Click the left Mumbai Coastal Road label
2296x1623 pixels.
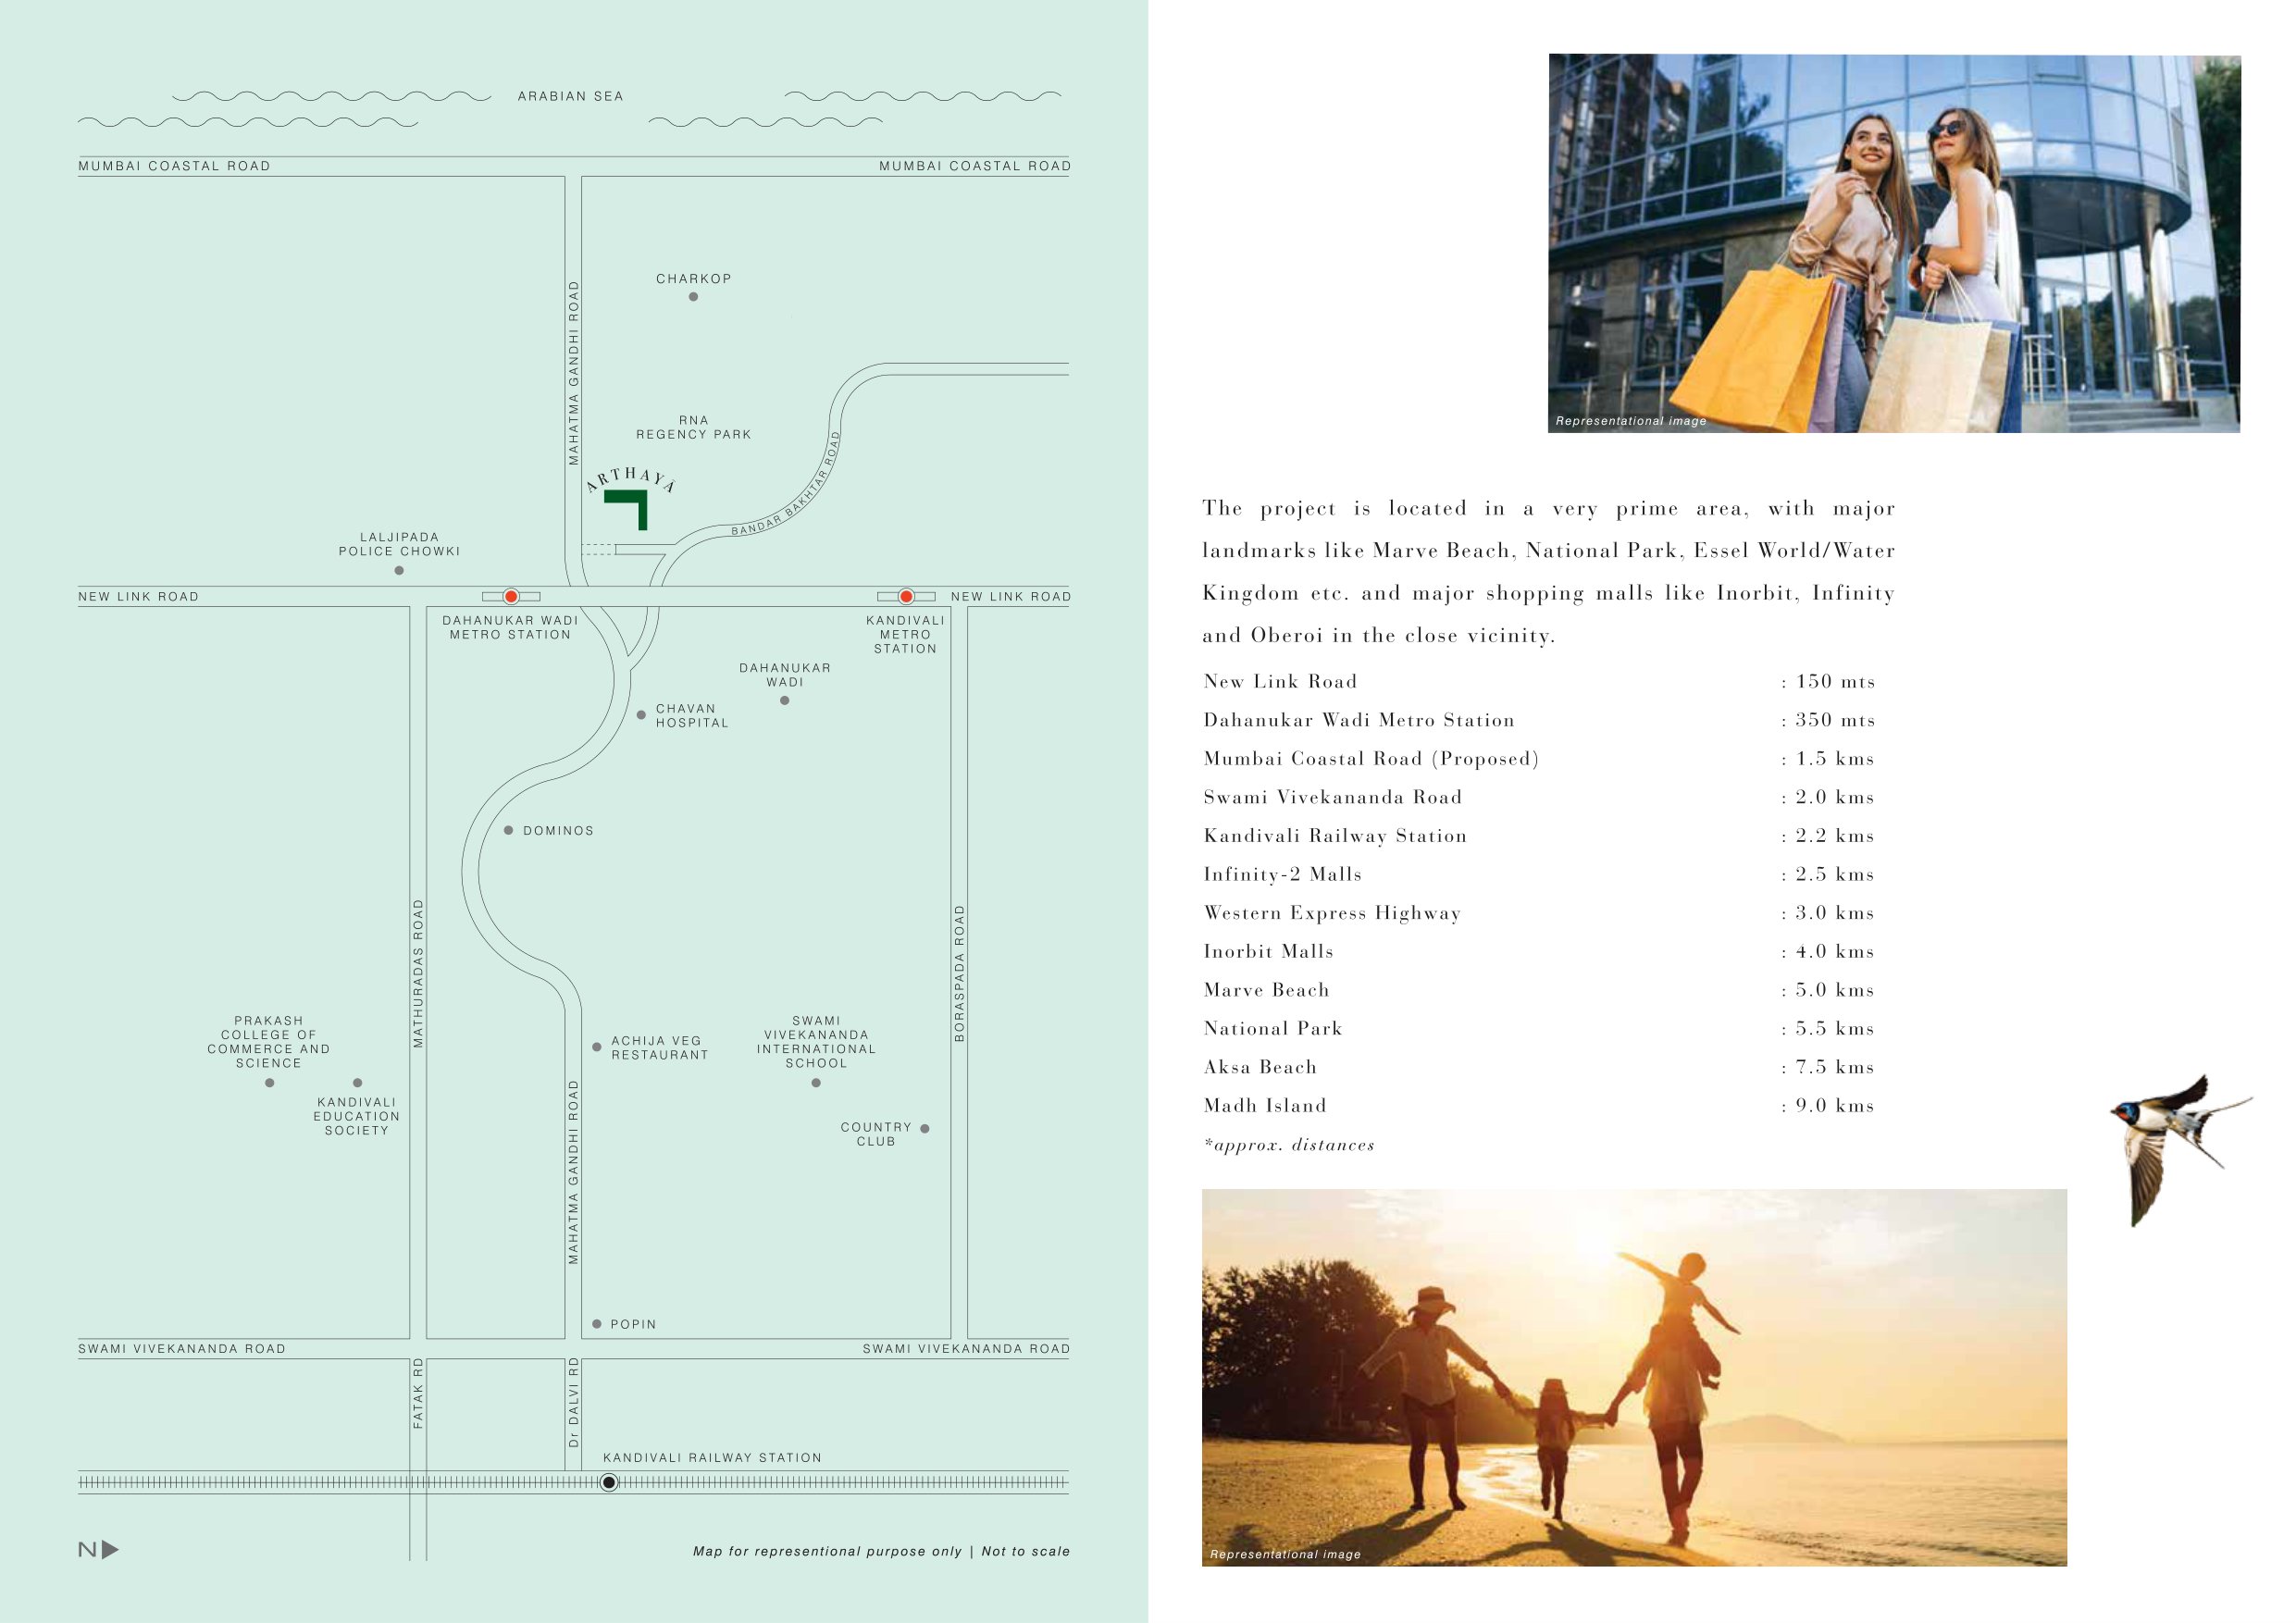[x=174, y=167]
